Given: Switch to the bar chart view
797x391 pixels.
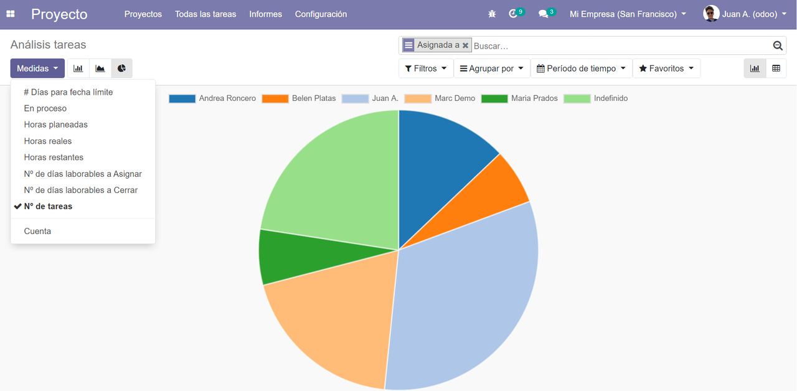Looking at the screenshot, I should point(78,68).
